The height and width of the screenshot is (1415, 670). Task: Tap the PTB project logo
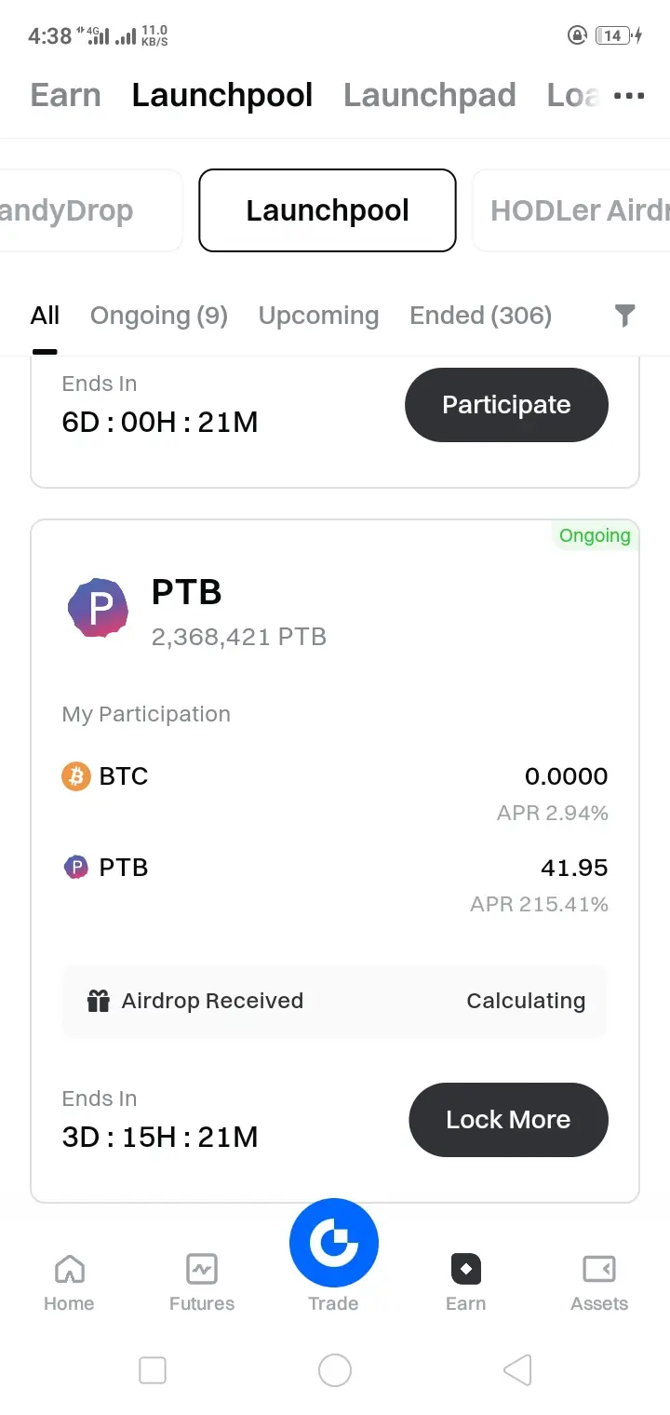click(99, 607)
